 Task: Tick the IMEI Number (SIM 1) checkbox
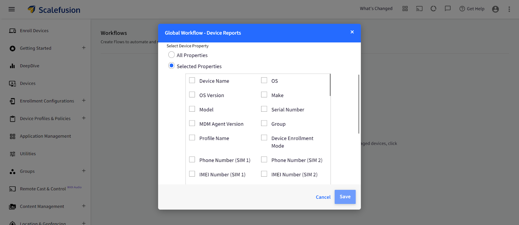(x=192, y=174)
